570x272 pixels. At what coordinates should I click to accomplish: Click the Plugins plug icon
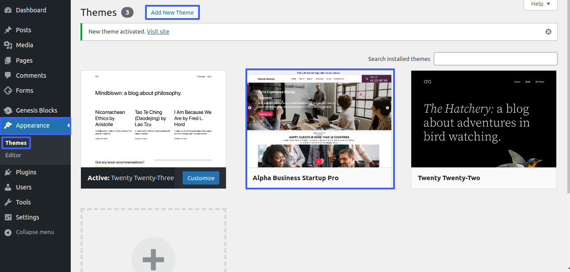click(x=8, y=172)
